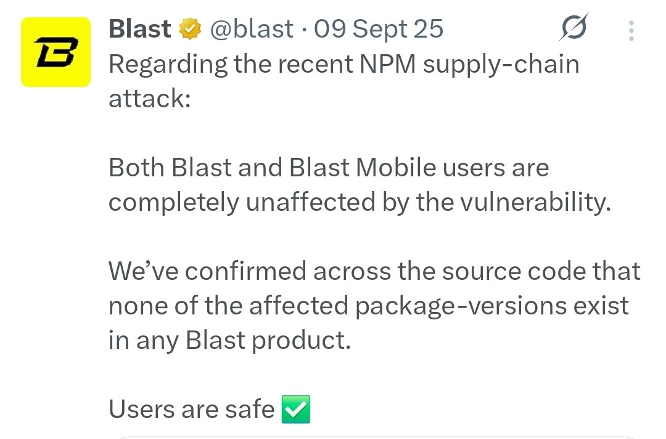Tap the line starting "completely unaffected"
Image resolution: width=666 pixels, height=439 pixels.
(x=360, y=202)
